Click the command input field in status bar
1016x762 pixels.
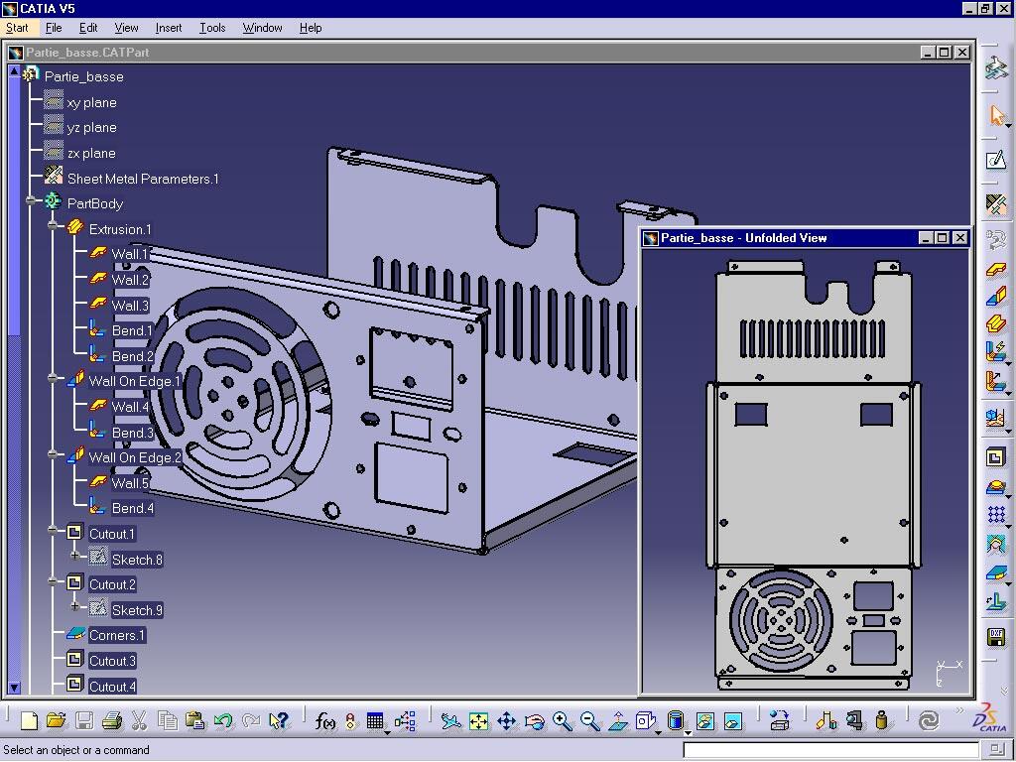pyautogui.click(x=830, y=750)
